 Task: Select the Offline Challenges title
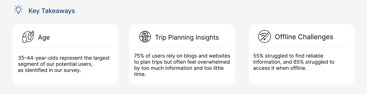pyautogui.click(x=304, y=37)
